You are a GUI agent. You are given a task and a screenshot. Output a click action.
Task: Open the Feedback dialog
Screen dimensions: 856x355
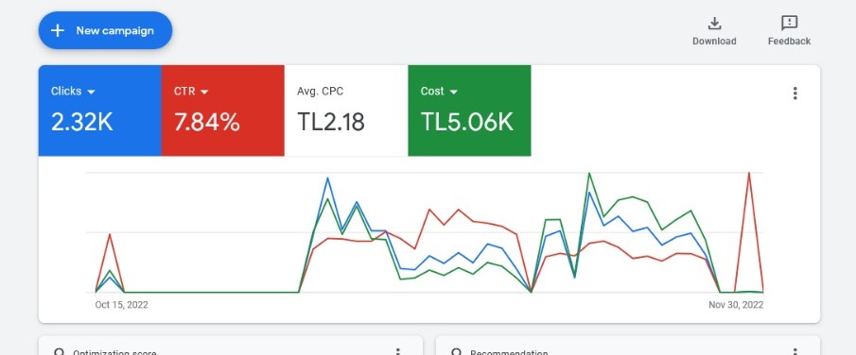789,30
